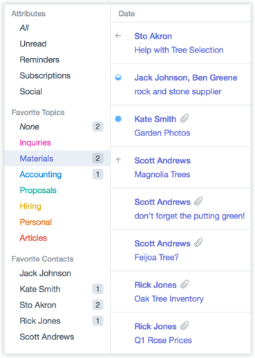Viewport: 255px width, 358px height.
Task: Click the Date column header
Action: (x=126, y=14)
